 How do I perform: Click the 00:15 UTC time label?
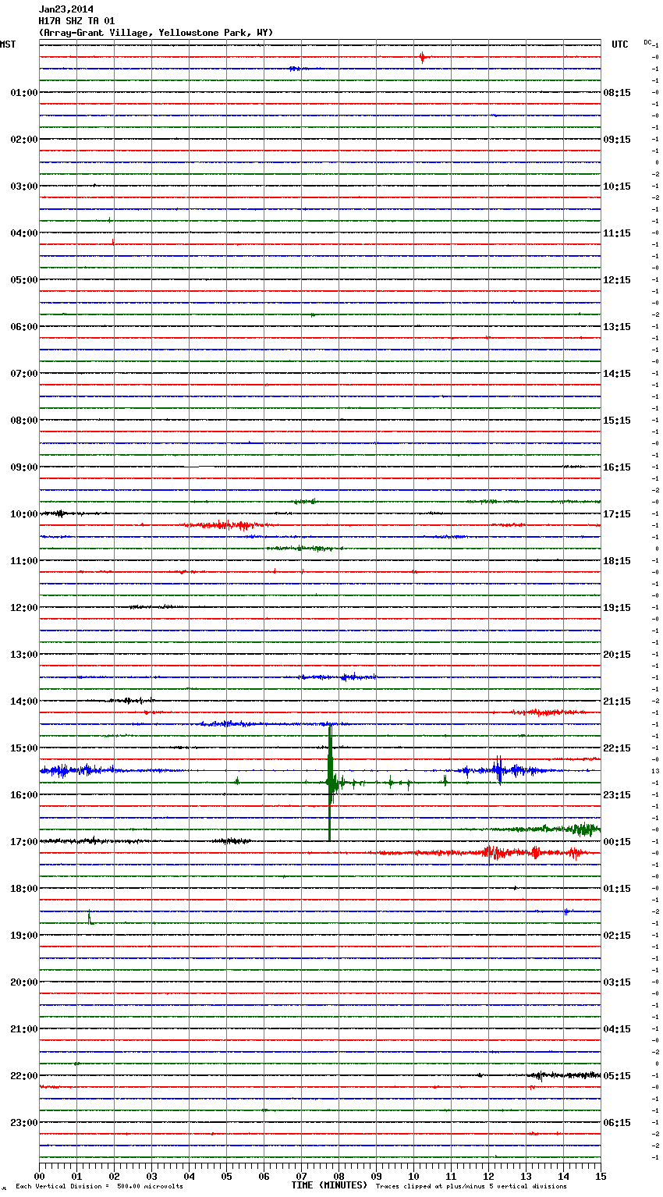click(x=617, y=842)
